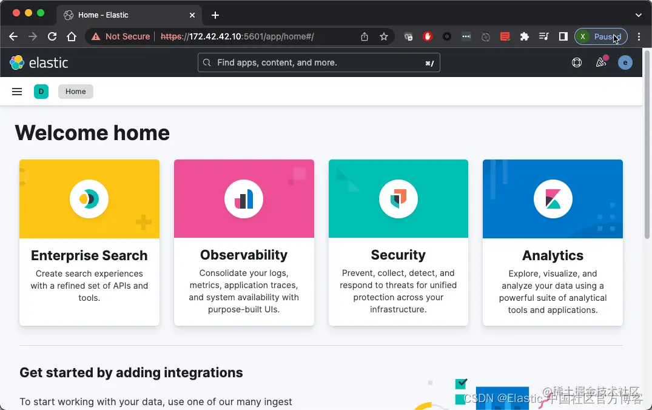This screenshot has width=652, height=410.
Task: Click the Observability title
Action: click(x=244, y=255)
